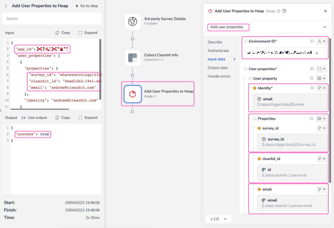Copy the Input JSON
The image size is (334, 228).
coord(63,33)
